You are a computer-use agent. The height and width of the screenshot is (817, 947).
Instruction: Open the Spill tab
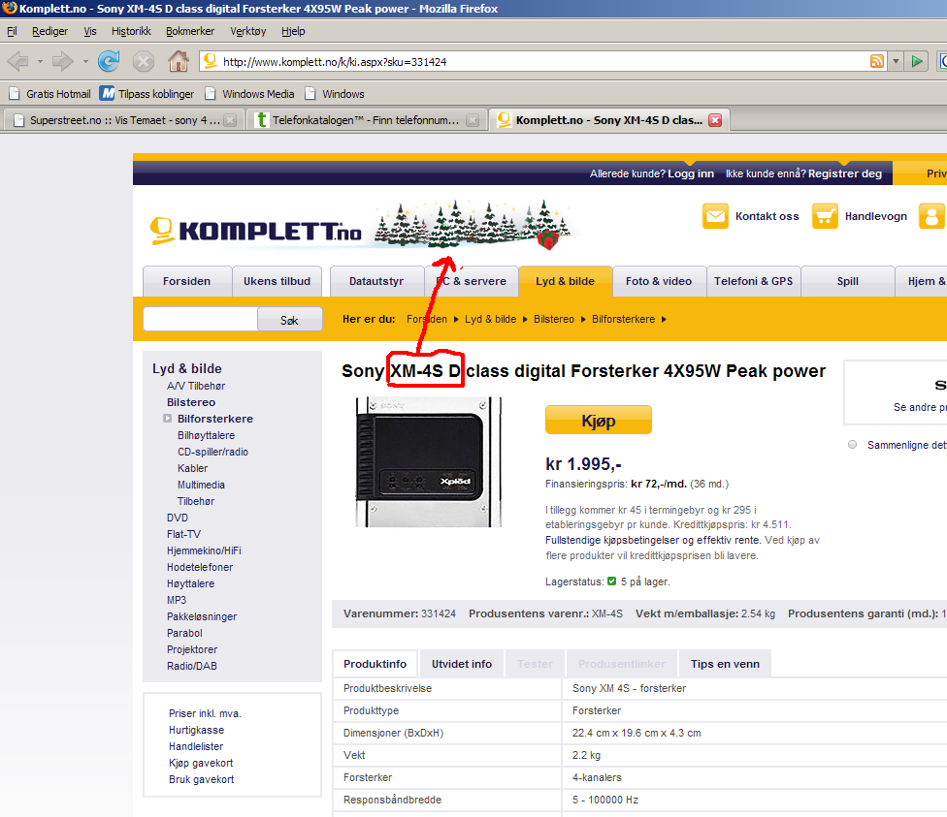pyautogui.click(x=847, y=281)
